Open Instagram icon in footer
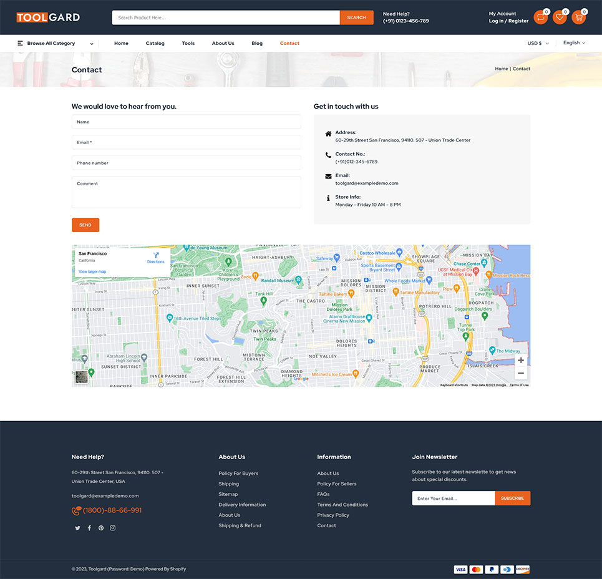This screenshot has height=579, width=602. pyautogui.click(x=113, y=528)
